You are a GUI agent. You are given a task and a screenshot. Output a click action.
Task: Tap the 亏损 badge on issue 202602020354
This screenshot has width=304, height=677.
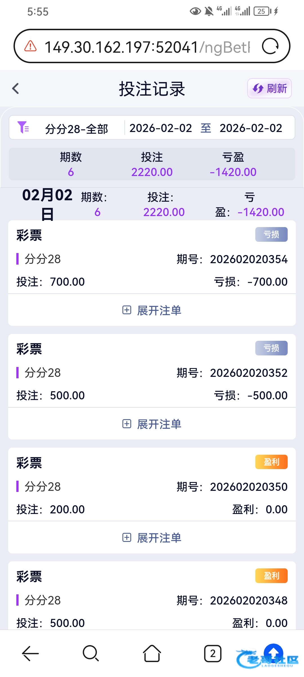[x=271, y=234]
